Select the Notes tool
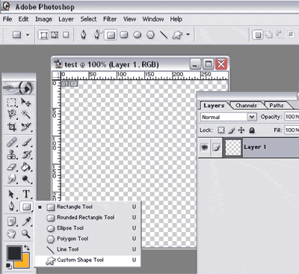 pyautogui.click(x=12, y=222)
